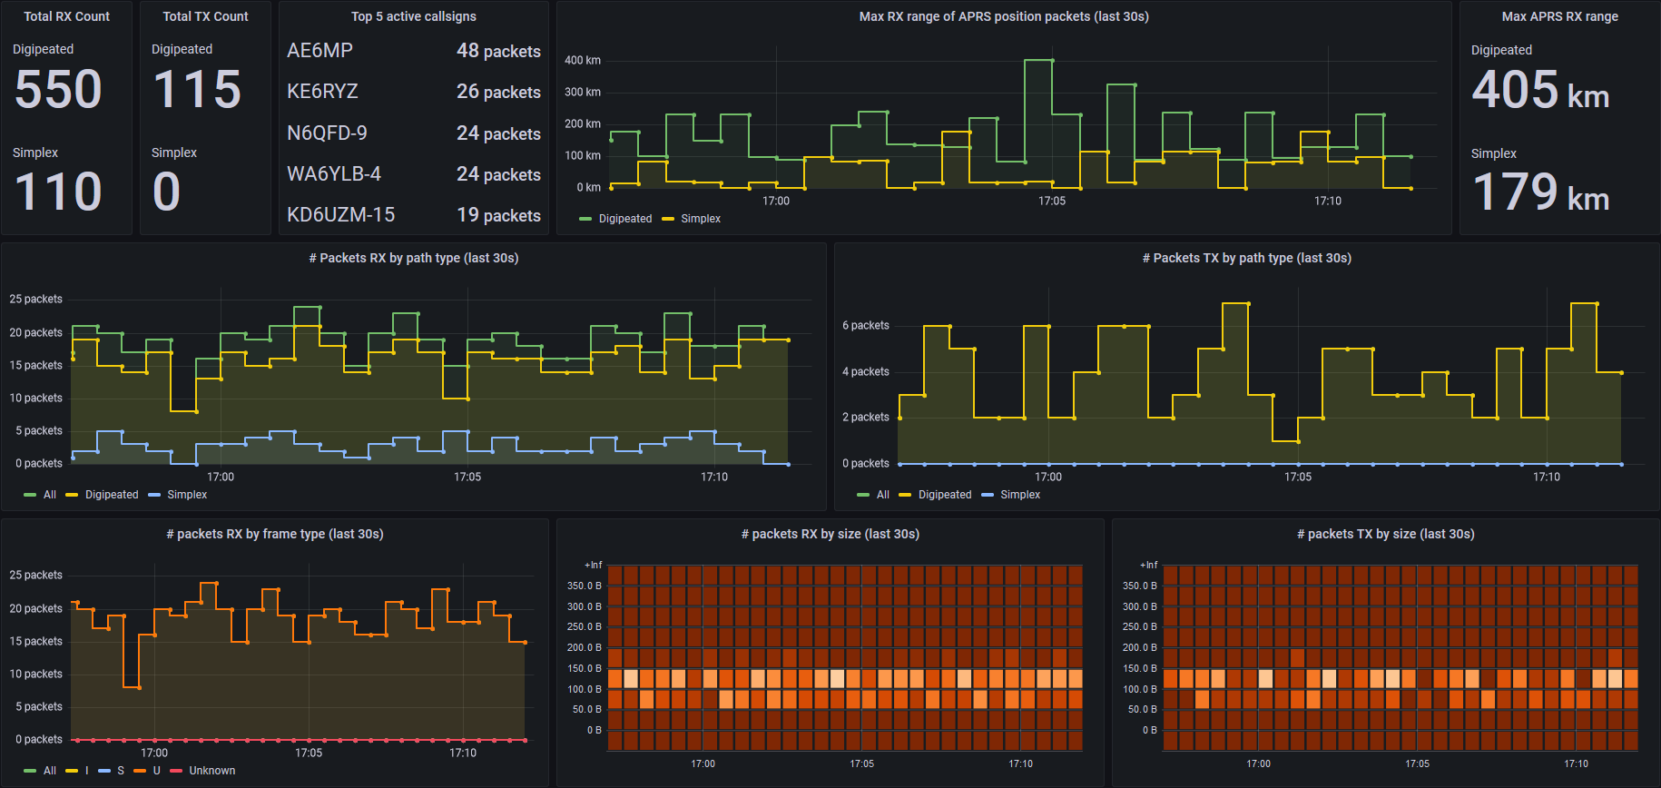Click the +Inf axis label on TX by size heatmap

pos(1148,566)
